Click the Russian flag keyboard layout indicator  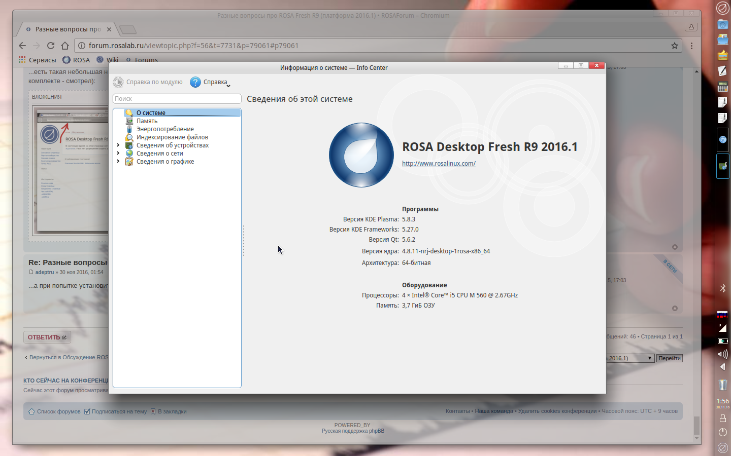722,314
